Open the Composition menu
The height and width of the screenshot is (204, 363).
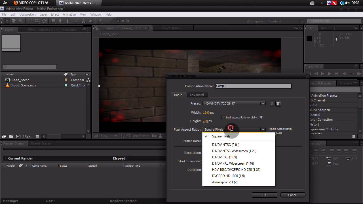[x=27, y=14]
